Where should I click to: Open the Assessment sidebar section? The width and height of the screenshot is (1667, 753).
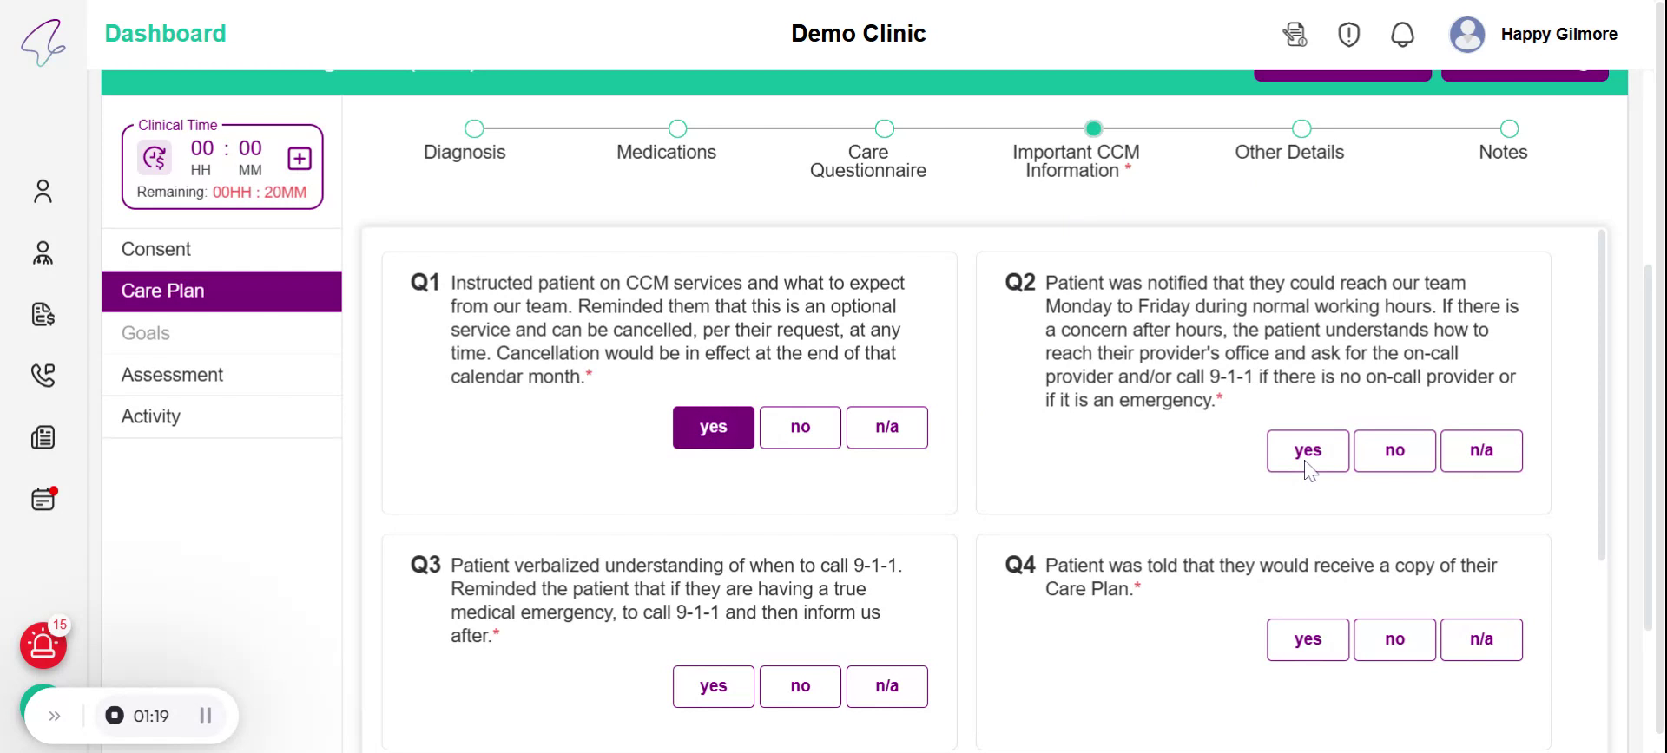(x=172, y=375)
